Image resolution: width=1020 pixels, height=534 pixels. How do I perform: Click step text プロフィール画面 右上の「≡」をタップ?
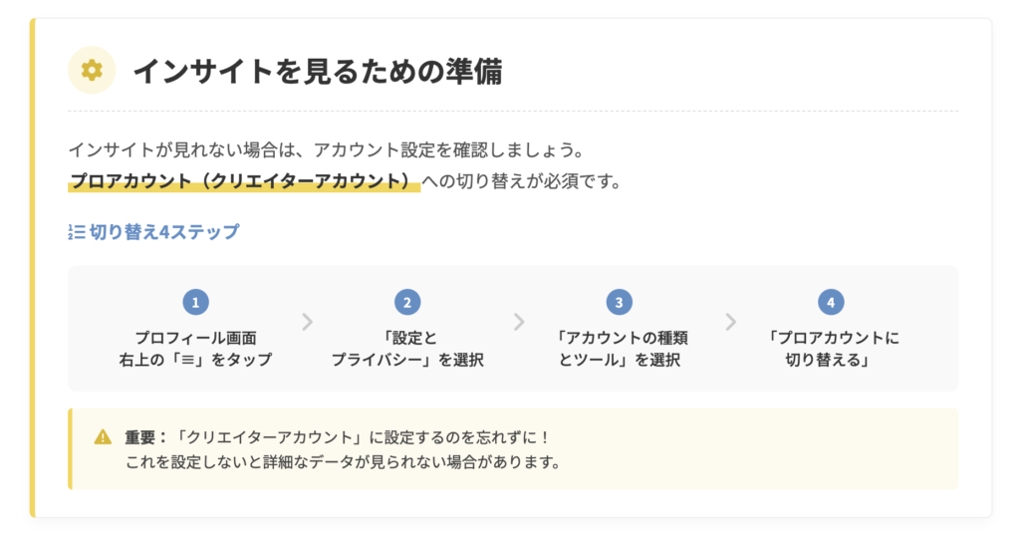[x=195, y=349]
